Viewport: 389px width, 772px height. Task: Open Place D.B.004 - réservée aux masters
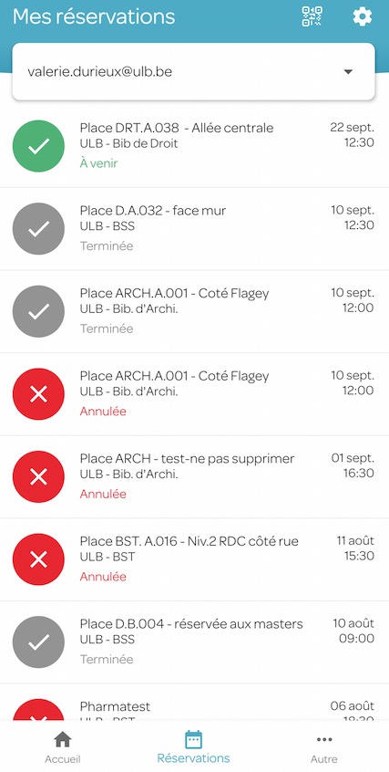click(194, 642)
